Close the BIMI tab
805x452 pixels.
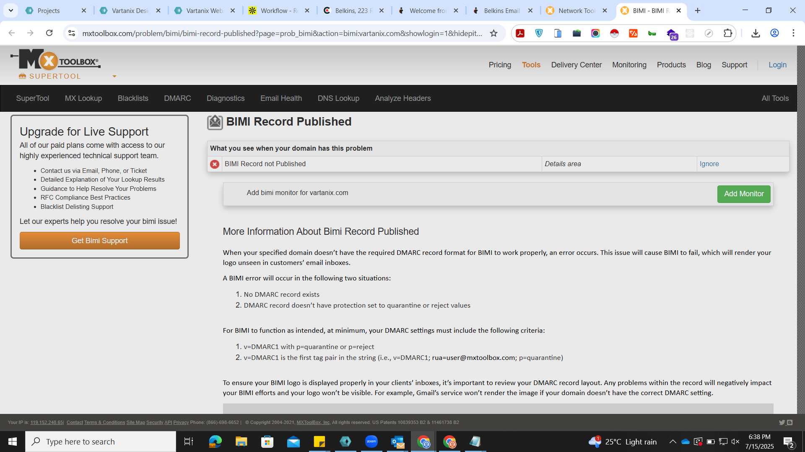679,10
